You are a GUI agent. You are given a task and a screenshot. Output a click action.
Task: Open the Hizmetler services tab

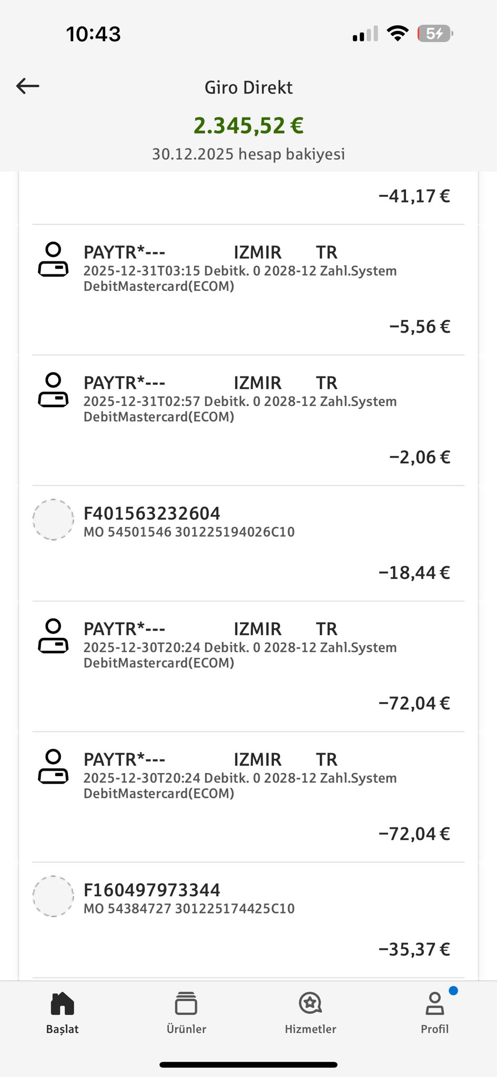click(310, 1013)
